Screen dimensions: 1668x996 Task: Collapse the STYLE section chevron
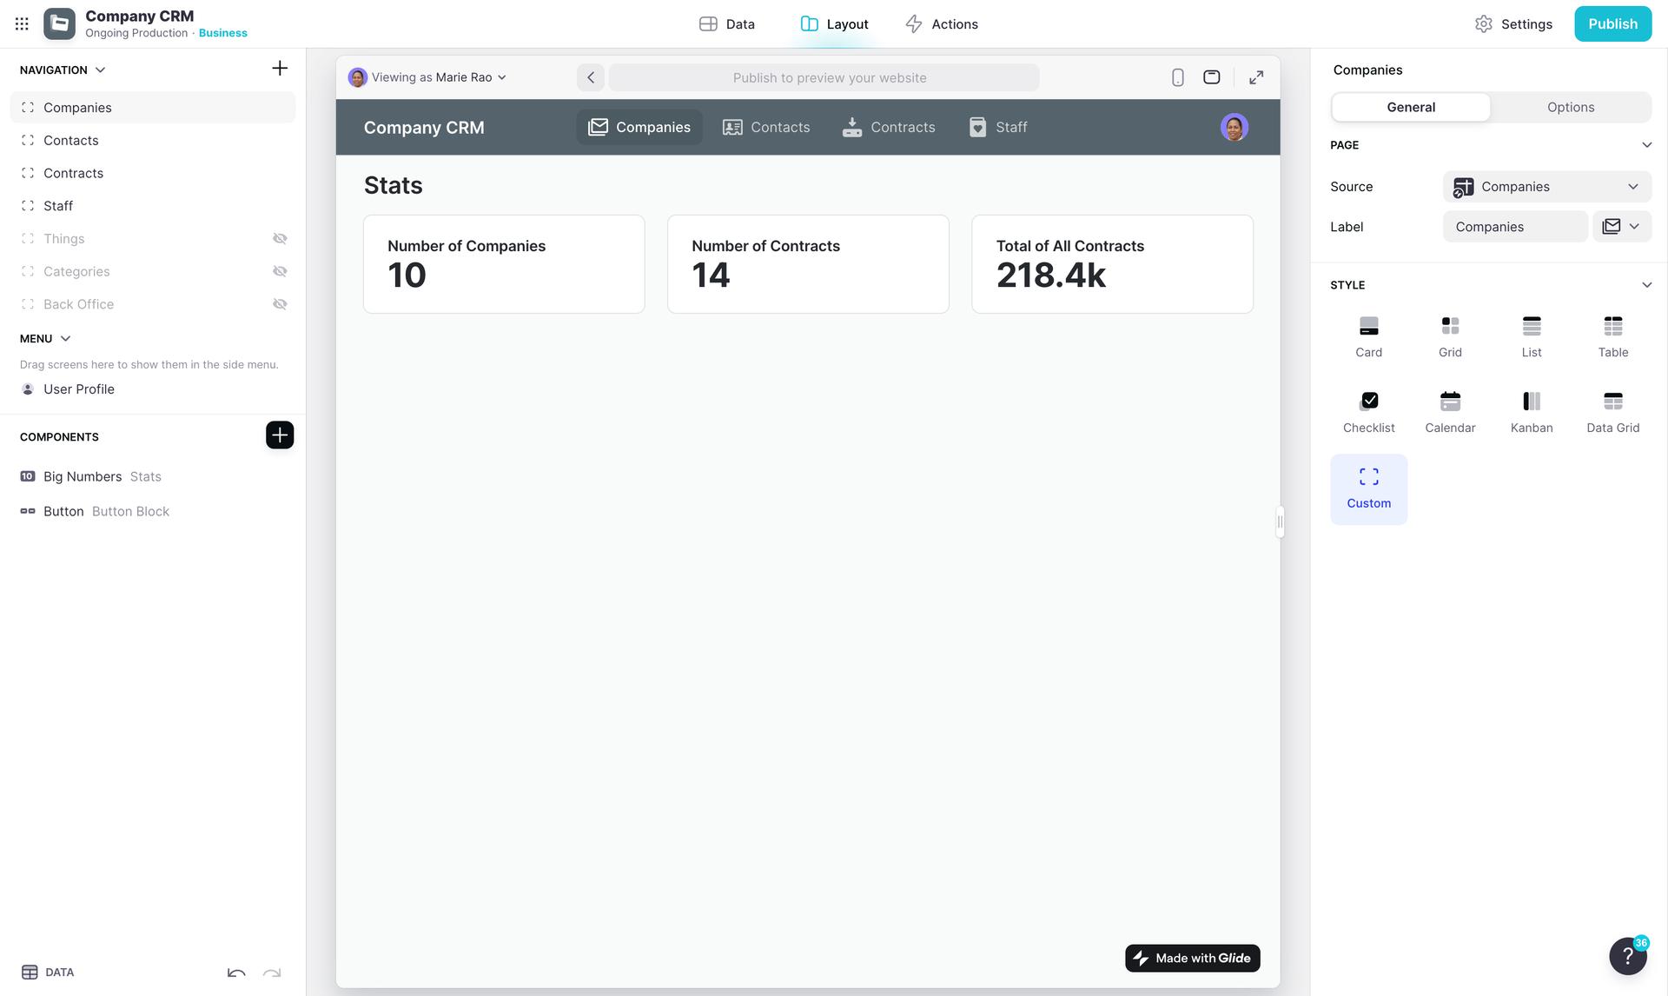pyautogui.click(x=1646, y=285)
